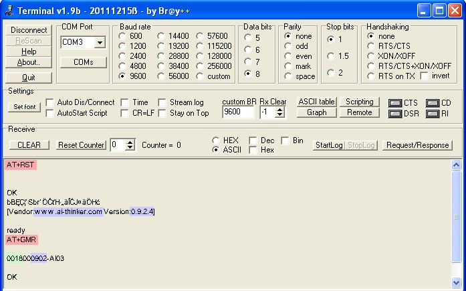466x291 pixels.
Task: Increase the Rx Clear spinner value
Action: [x=281, y=110]
